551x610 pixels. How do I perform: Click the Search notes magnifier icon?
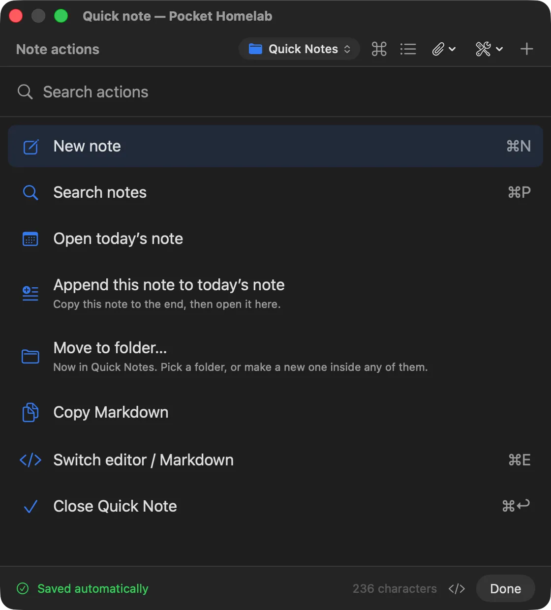point(31,192)
